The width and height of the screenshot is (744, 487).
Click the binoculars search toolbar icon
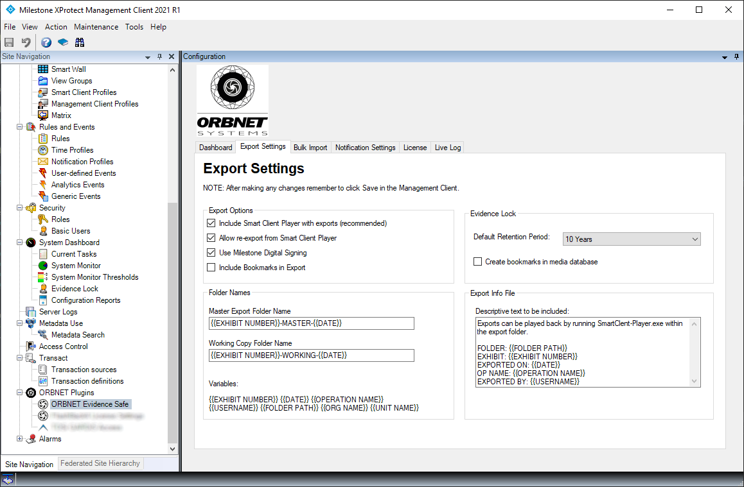click(x=80, y=42)
